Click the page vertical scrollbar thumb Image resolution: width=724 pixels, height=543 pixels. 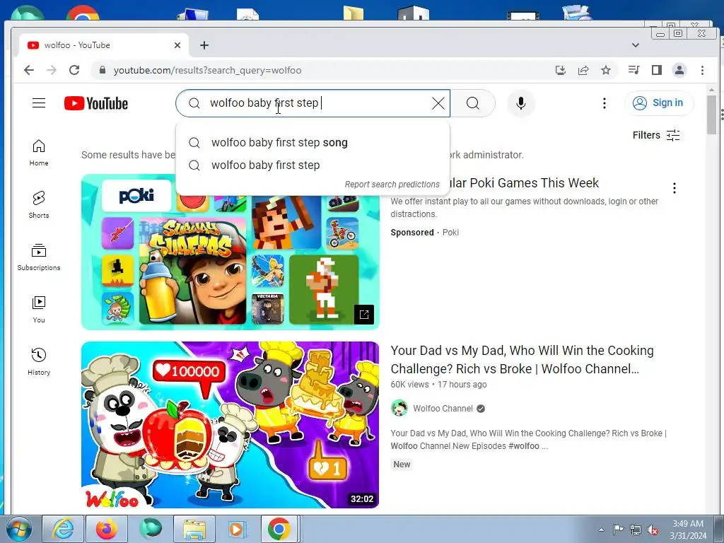click(x=711, y=115)
